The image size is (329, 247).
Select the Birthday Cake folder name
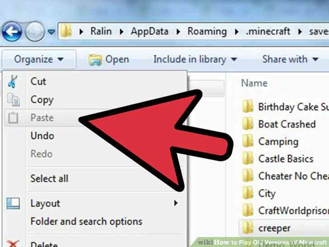[x=294, y=107]
